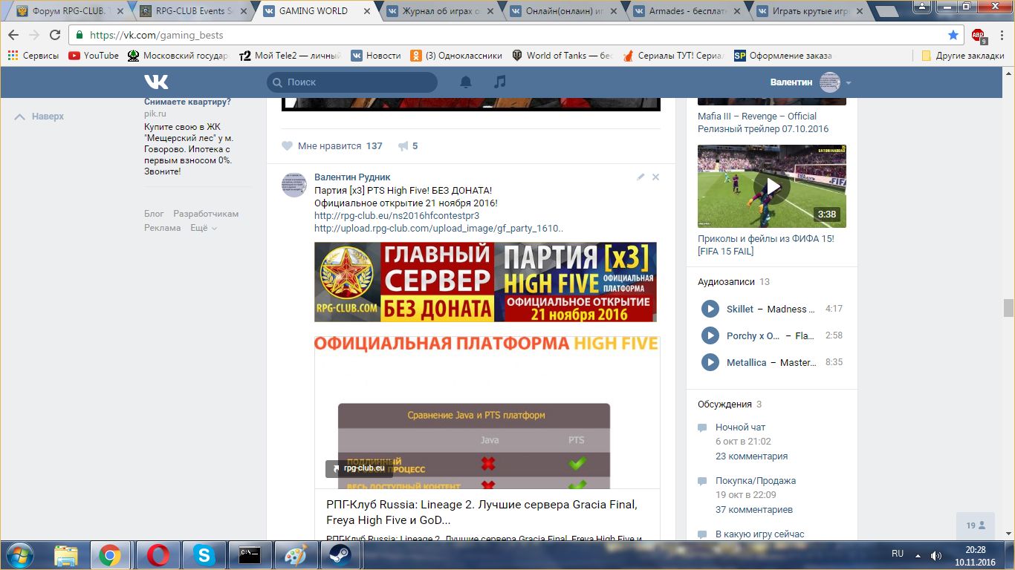Switch the RU keyboard language indicator
This screenshot has width=1015, height=570.
click(x=898, y=554)
